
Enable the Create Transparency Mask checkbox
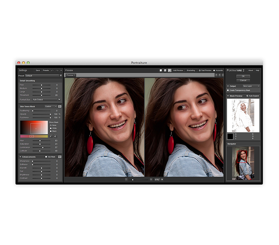pyautogui.click(x=228, y=90)
